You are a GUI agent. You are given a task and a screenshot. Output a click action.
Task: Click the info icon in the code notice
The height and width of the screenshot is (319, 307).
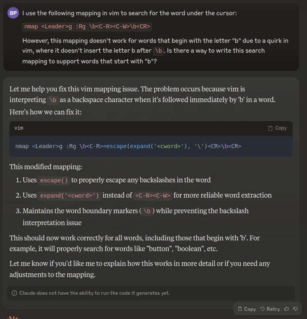tap(14, 293)
